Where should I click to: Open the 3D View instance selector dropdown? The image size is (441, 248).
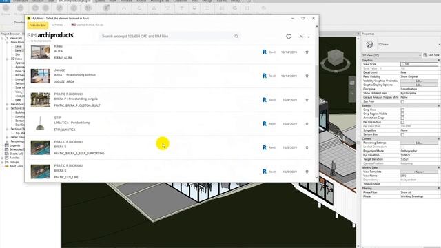[391, 55]
